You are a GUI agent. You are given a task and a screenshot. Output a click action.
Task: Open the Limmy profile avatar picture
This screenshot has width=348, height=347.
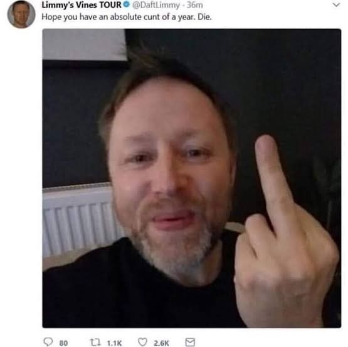click(21, 14)
